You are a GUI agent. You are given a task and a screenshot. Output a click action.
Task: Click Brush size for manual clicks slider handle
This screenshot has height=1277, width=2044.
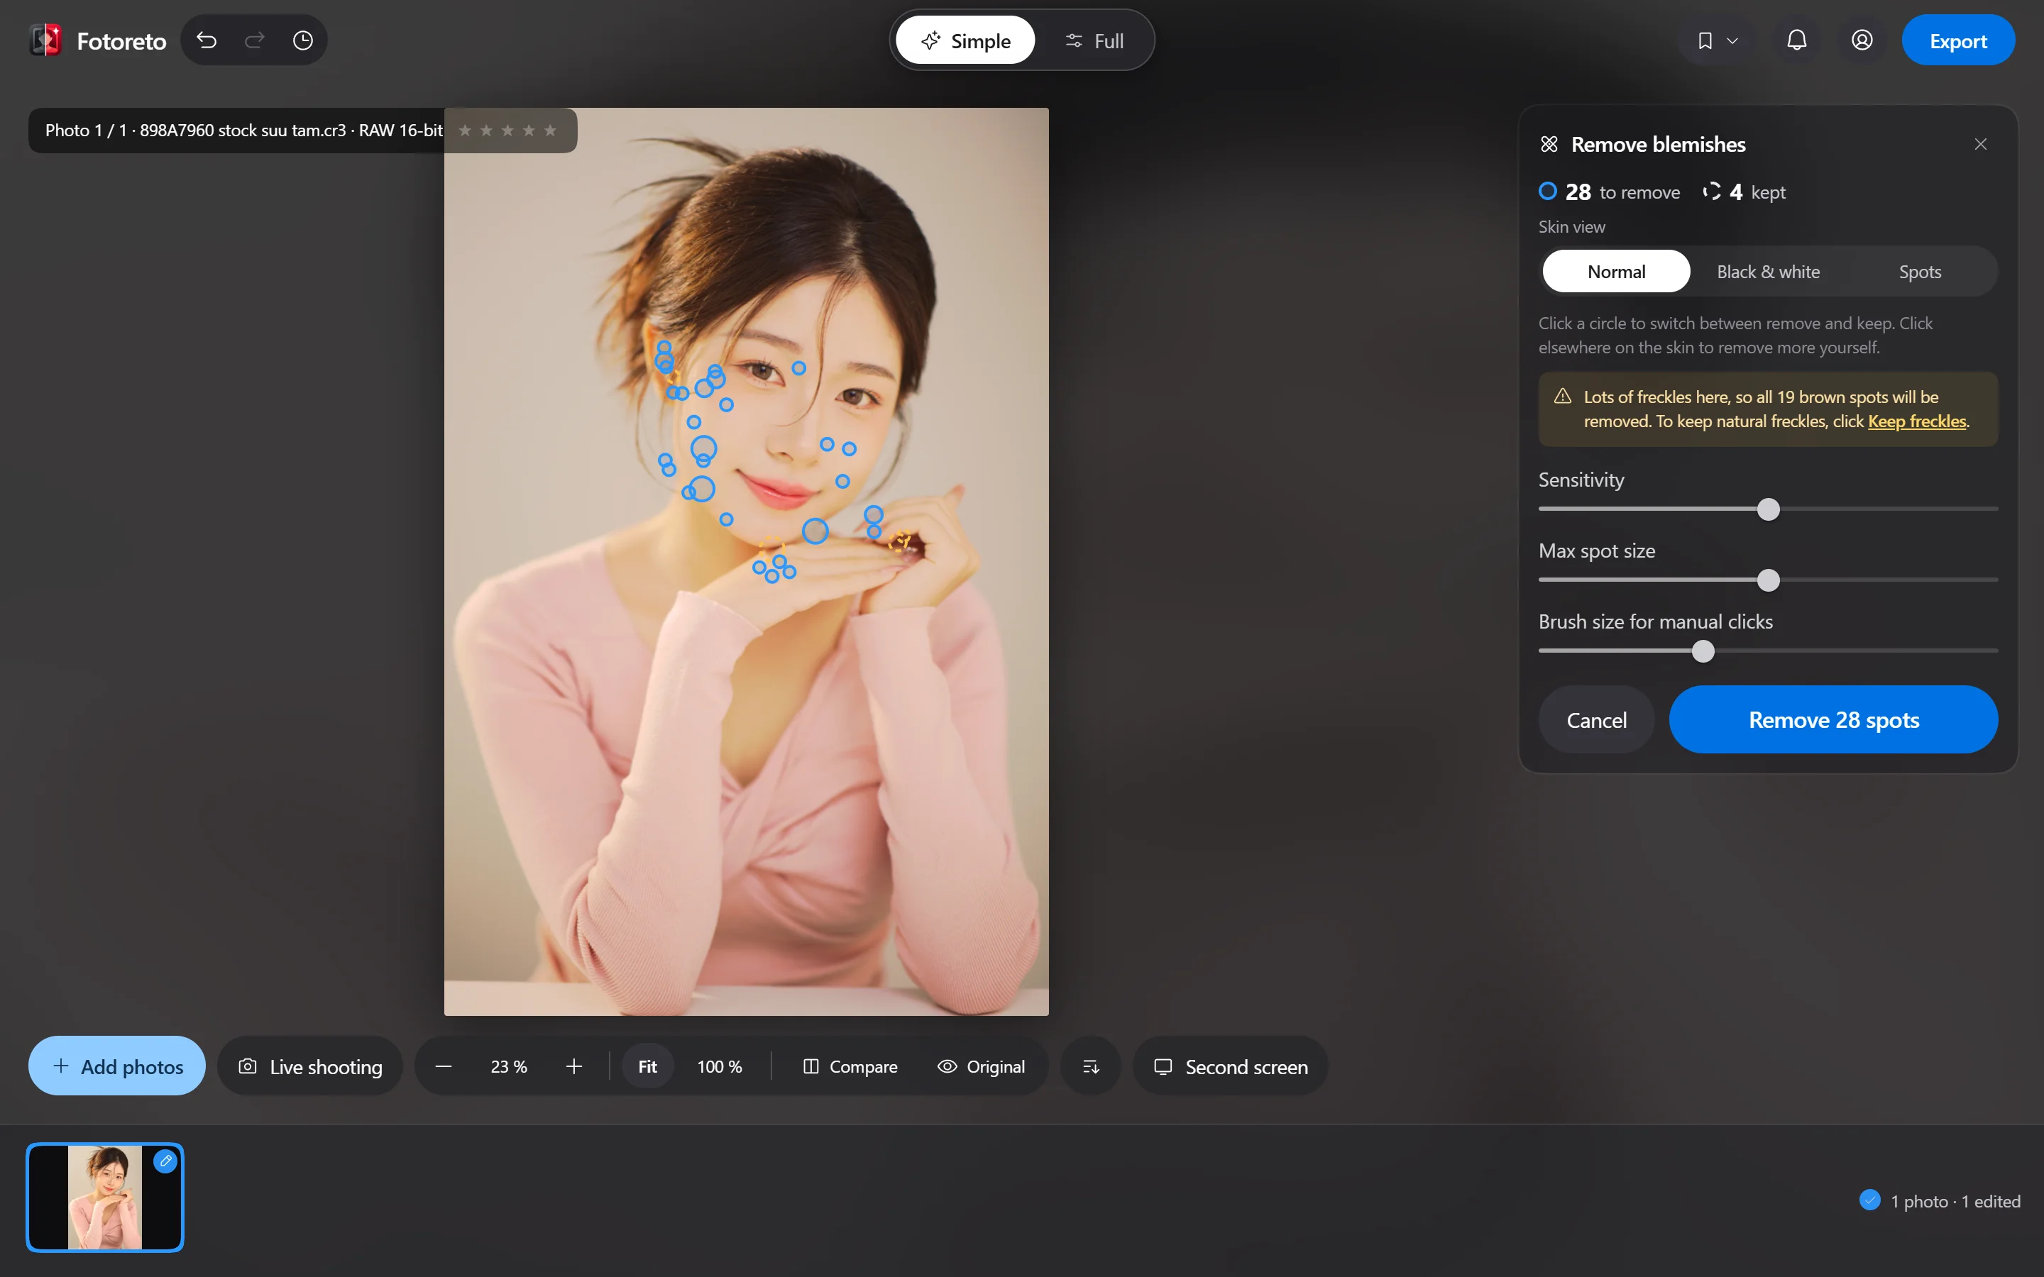point(1703,651)
